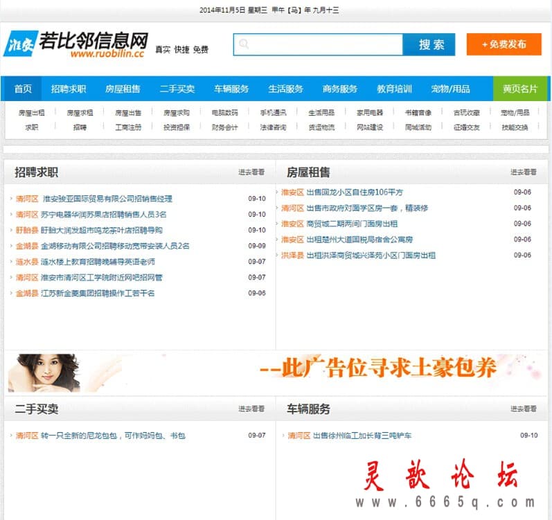Click the magnifier icon in search box
Viewport: 552px width, 520px height.
[244, 44]
